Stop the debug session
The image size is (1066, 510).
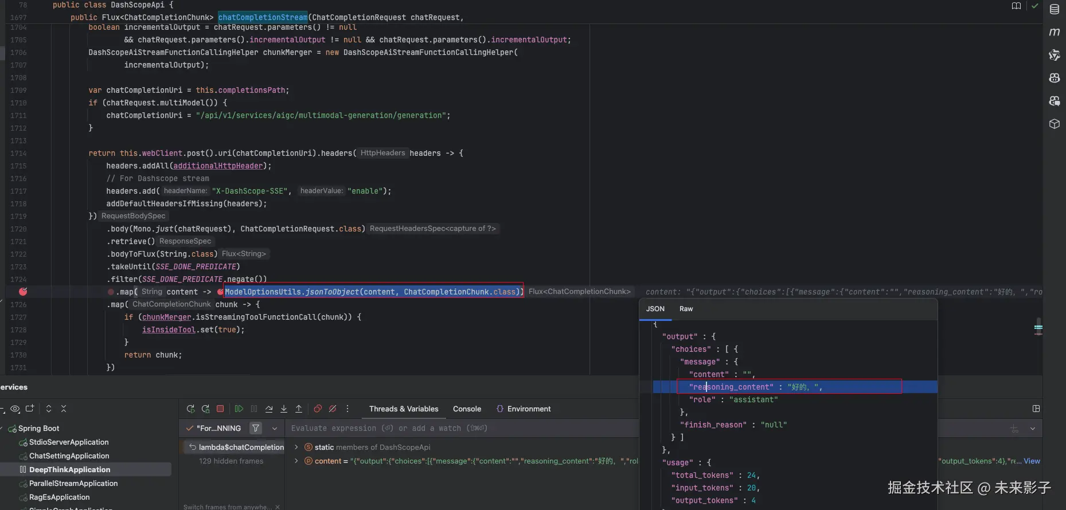click(x=220, y=409)
